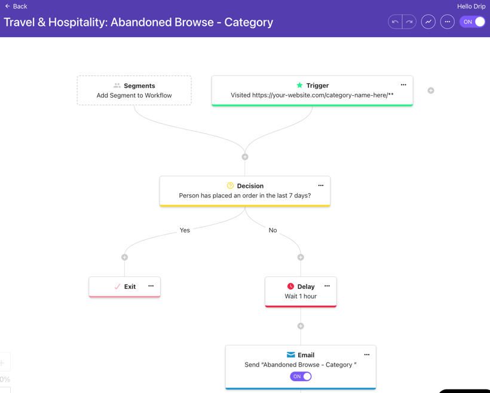
Task: Open workflow options three-dot menu in header
Action: pyautogui.click(x=448, y=22)
